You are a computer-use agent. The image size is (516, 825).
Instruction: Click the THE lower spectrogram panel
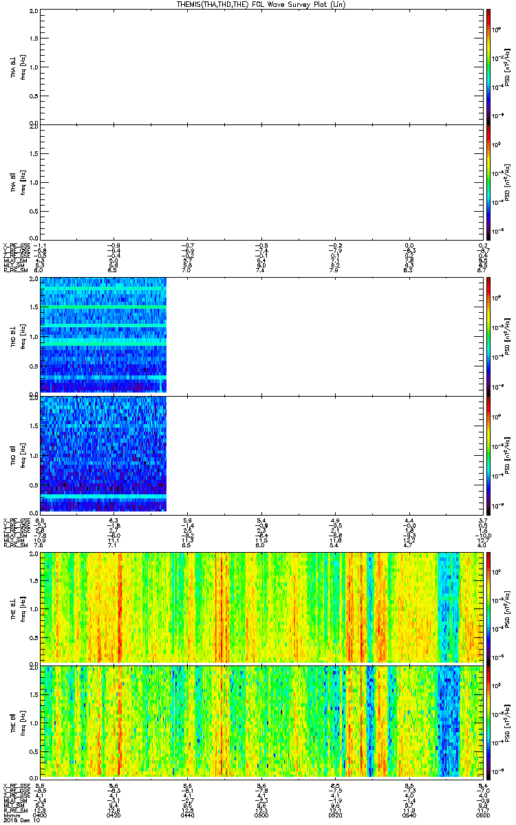click(261, 721)
